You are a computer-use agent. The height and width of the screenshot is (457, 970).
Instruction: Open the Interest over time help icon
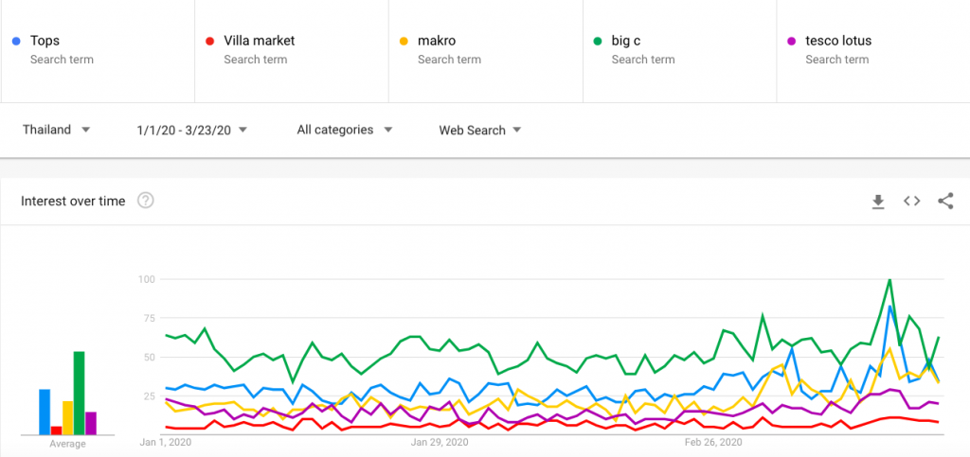coord(145,201)
